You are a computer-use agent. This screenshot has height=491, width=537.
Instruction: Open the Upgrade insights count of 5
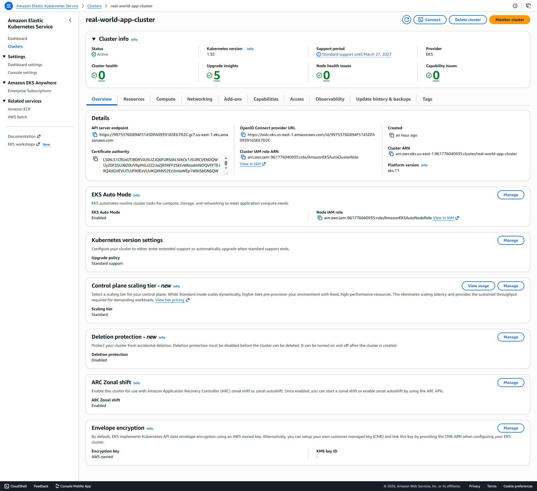click(x=217, y=75)
